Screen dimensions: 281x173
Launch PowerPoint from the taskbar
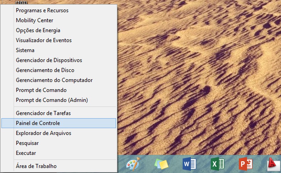pyautogui.click(x=246, y=164)
